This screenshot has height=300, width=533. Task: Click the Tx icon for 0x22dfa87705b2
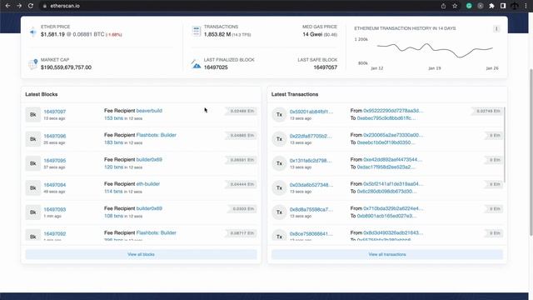[280, 139]
